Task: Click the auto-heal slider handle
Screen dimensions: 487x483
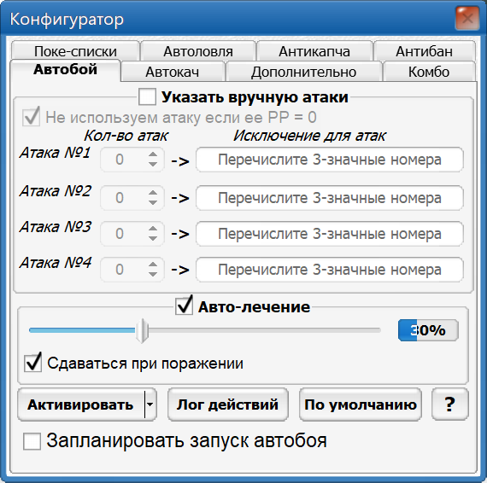Action: pyautogui.click(x=142, y=331)
